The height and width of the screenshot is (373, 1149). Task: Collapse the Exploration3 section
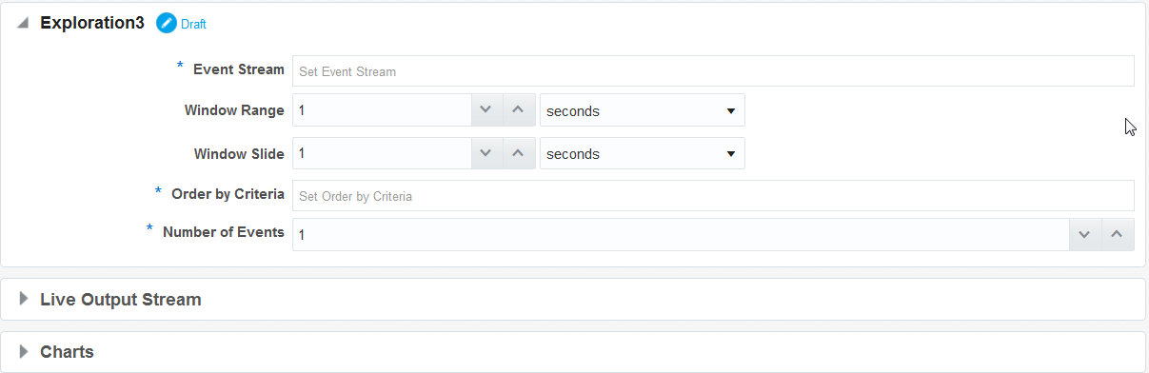23,24
